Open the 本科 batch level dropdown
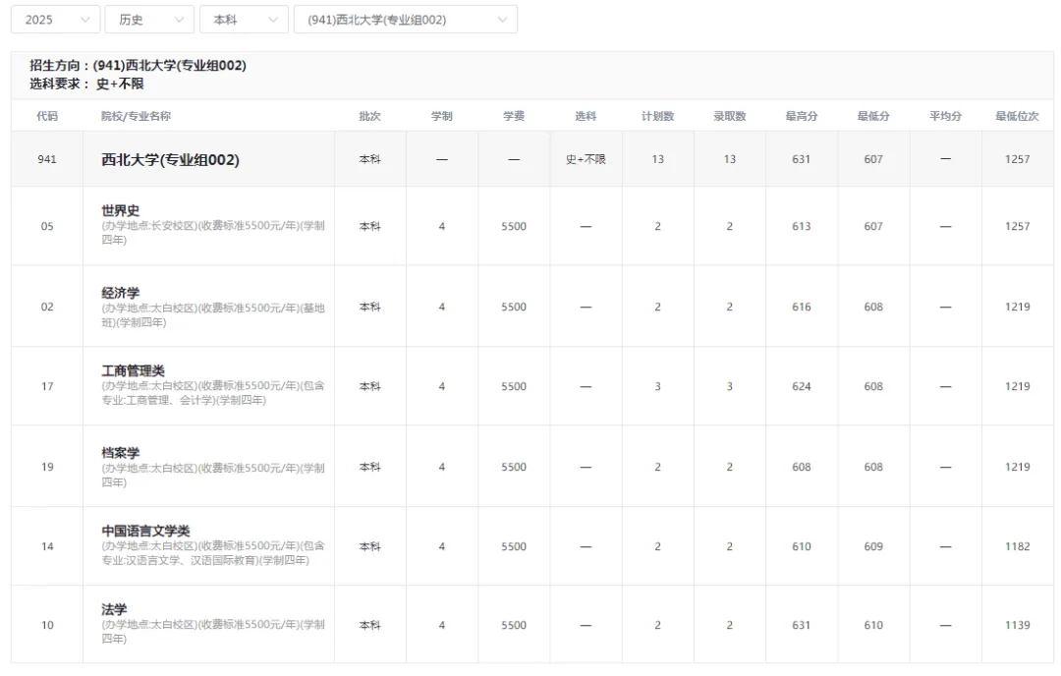 pos(244,20)
